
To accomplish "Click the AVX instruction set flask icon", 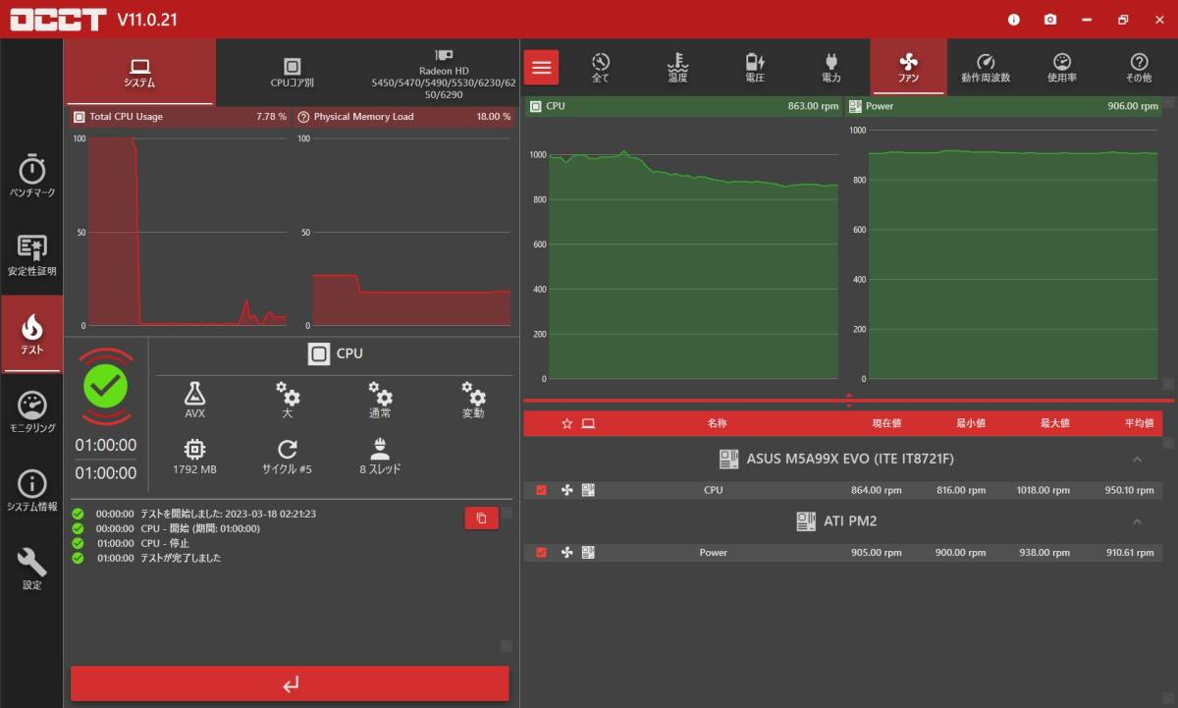I will click(x=194, y=395).
